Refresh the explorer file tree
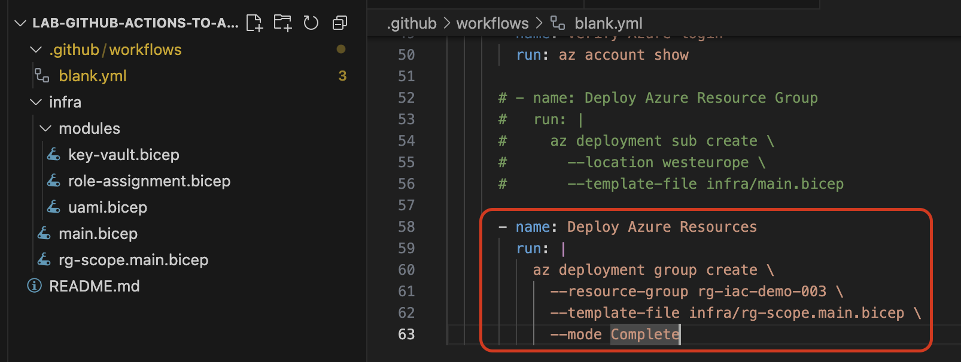The image size is (961, 362). pos(311,23)
